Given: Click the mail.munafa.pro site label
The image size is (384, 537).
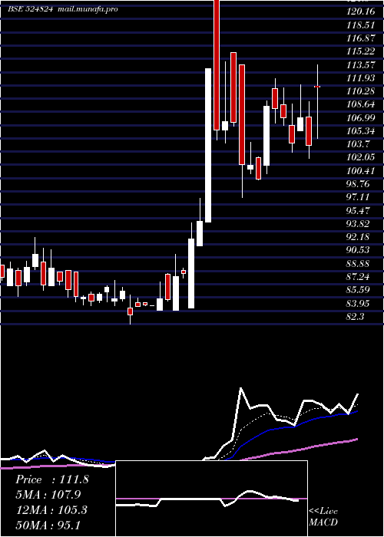Looking at the screenshot, I should point(88,9).
